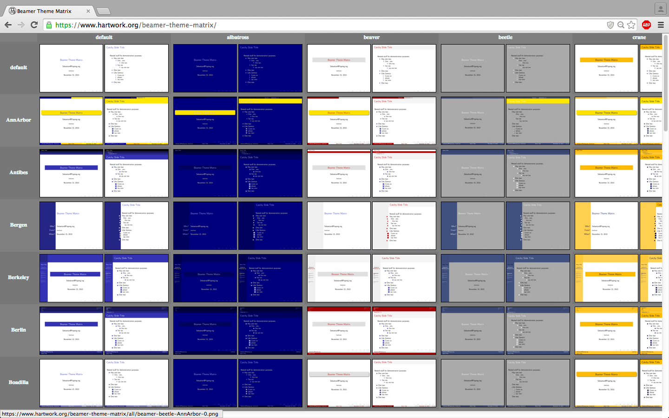Close the Beamer Theme Matrix tab

pyautogui.click(x=88, y=11)
